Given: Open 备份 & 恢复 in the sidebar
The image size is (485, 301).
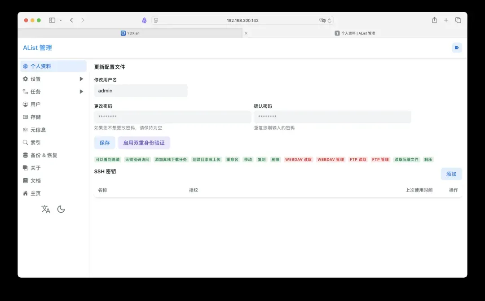Looking at the screenshot, I should pyautogui.click(x=44, y=155).
